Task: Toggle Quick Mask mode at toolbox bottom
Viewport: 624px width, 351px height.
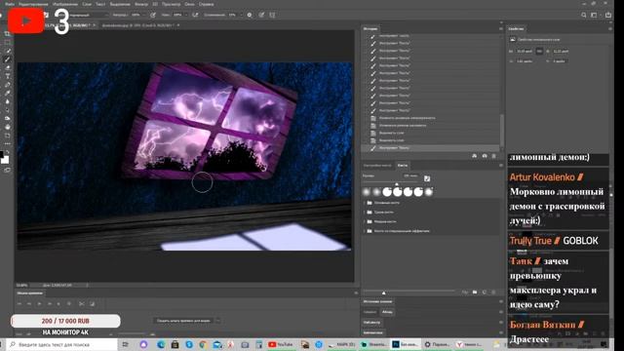Action: (x=7, y=170)
